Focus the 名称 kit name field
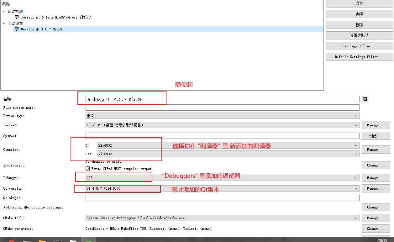394x242 pixels. pos(222,99)
